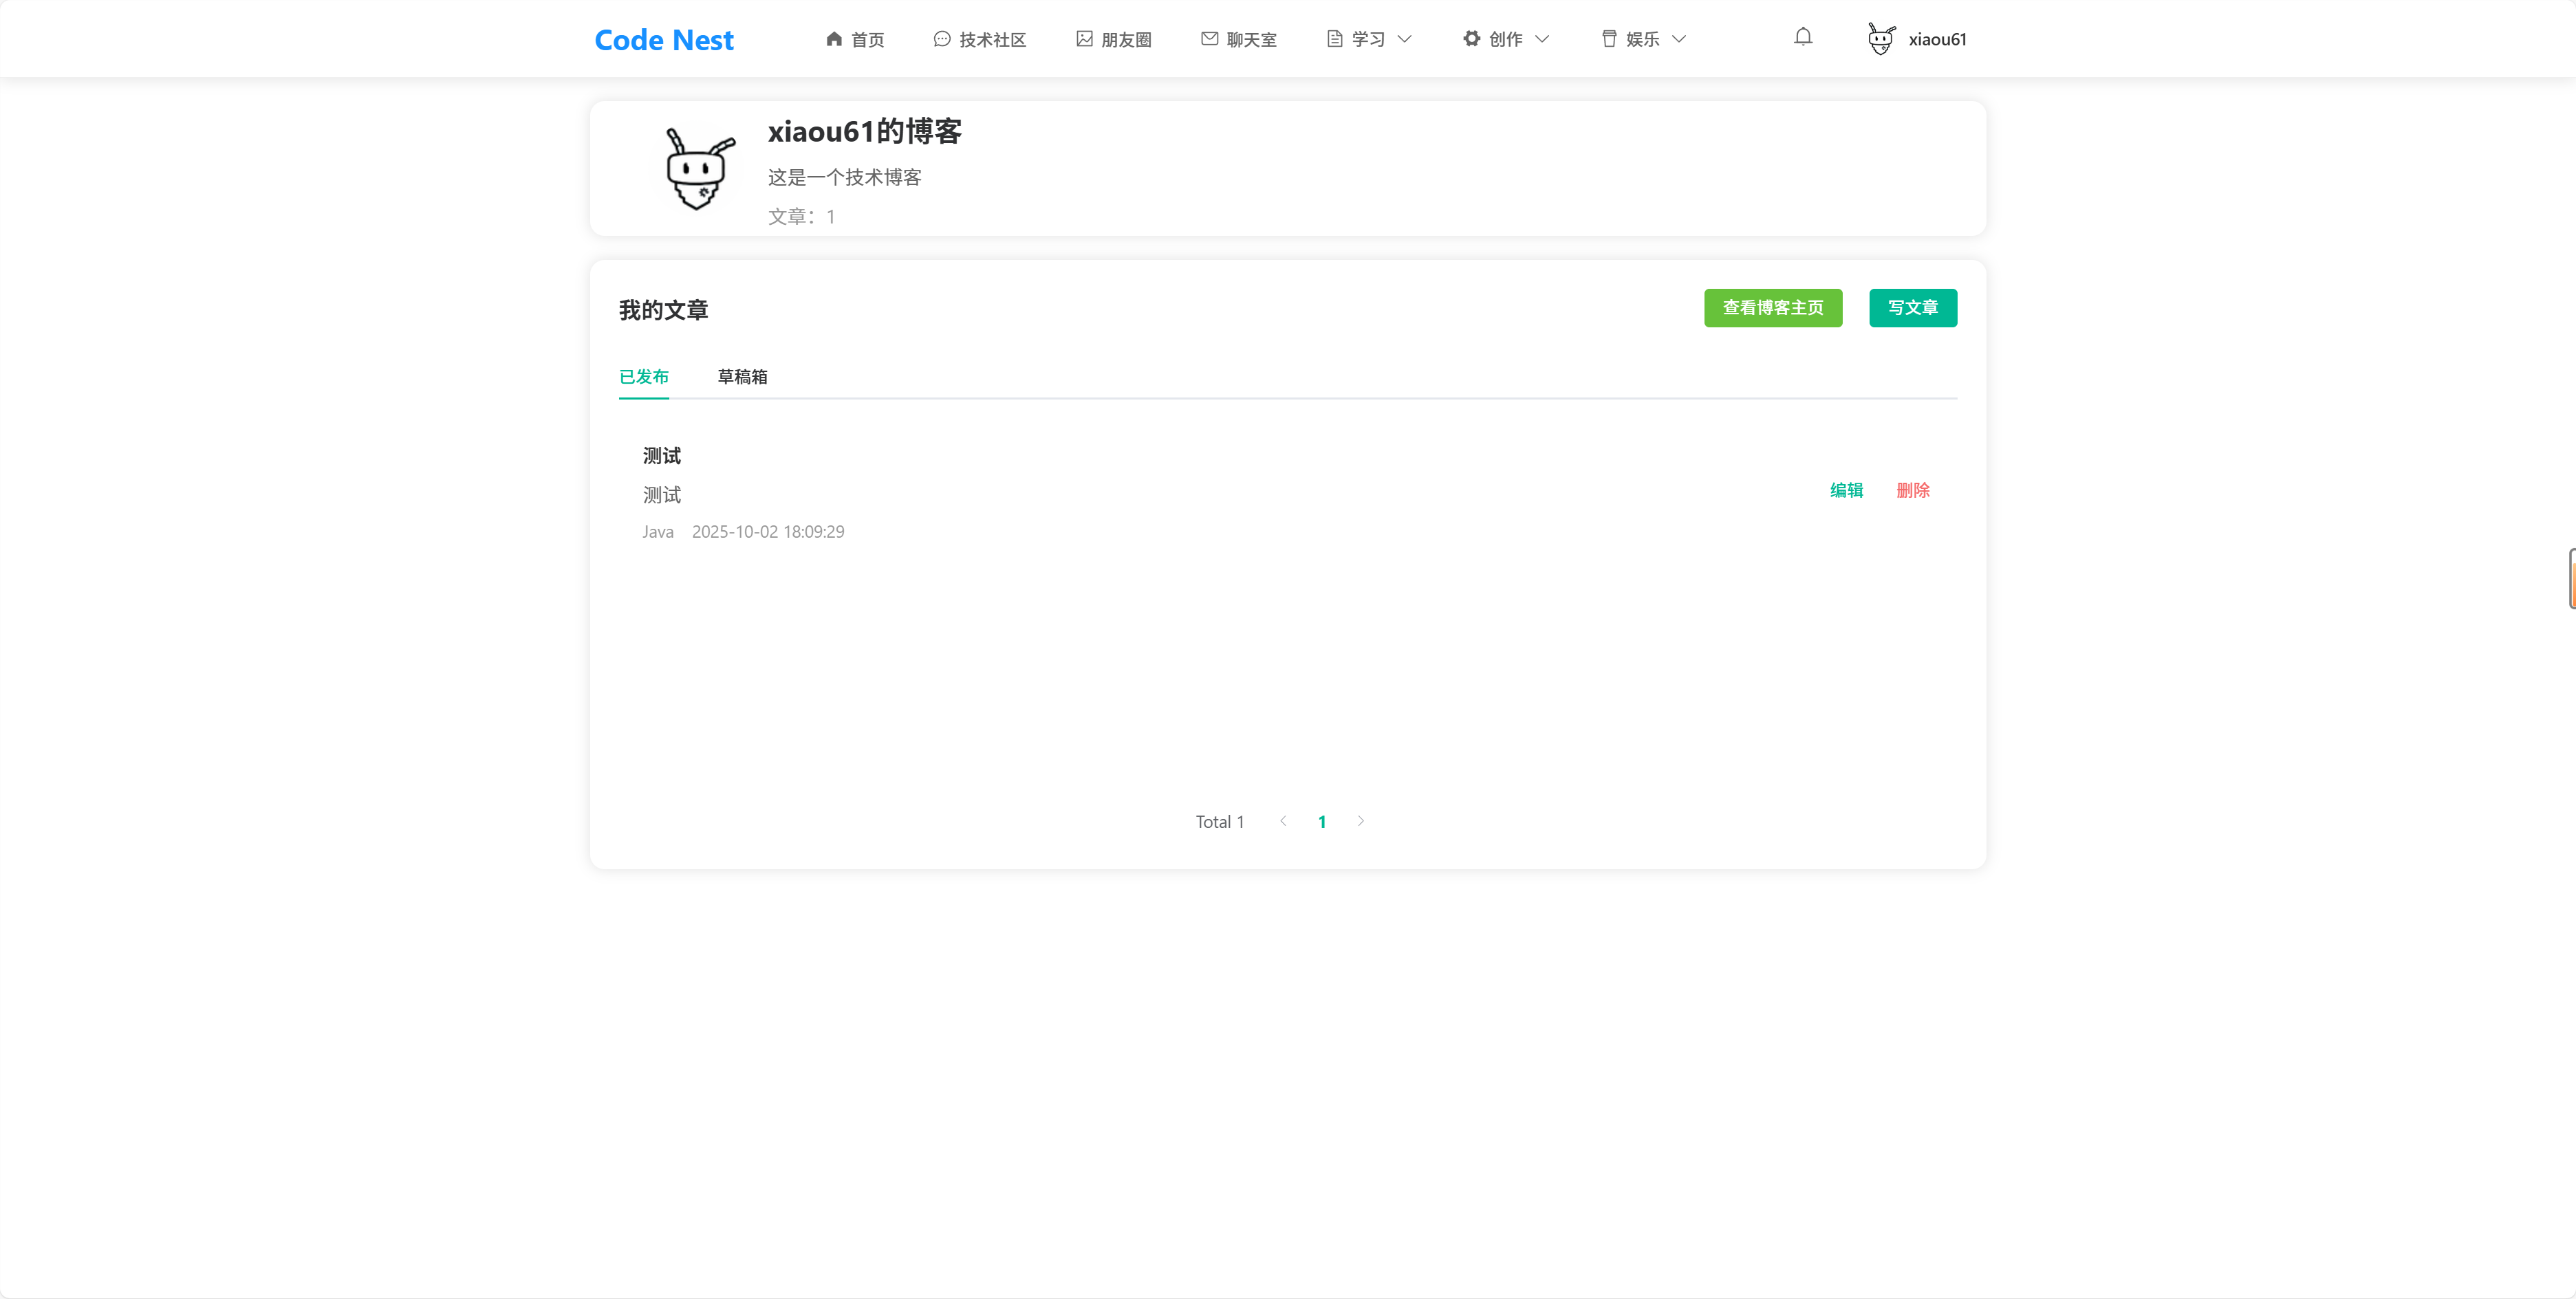2576x1299 pixels.
Task: Expand the 创作 dropdown chevron
Action: pyautogui.click(x=1542, y=39)
